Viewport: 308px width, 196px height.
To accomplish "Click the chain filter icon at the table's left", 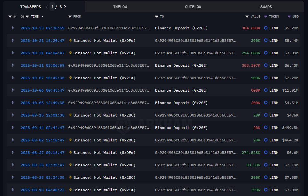I will click(x=10, y=17).
